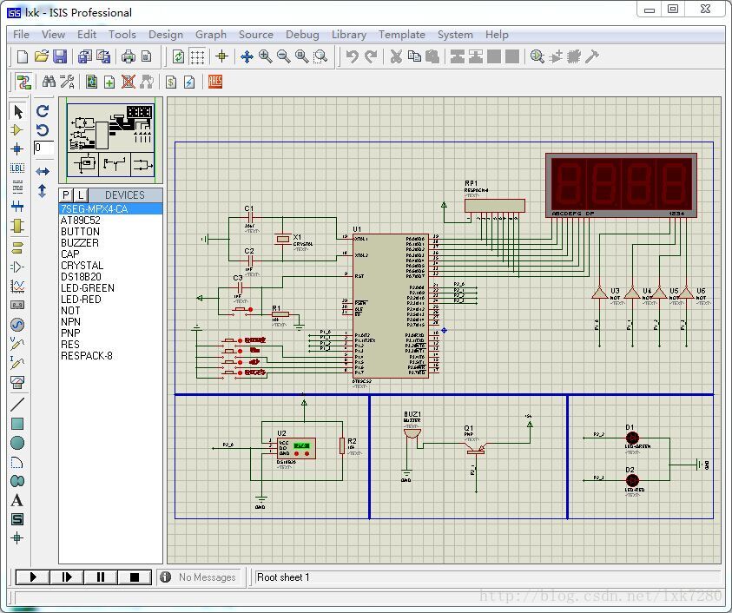Viewport: 732px width, 613px height.
Task: Cut selection with the scissors icon
Action: pos(396,56)
